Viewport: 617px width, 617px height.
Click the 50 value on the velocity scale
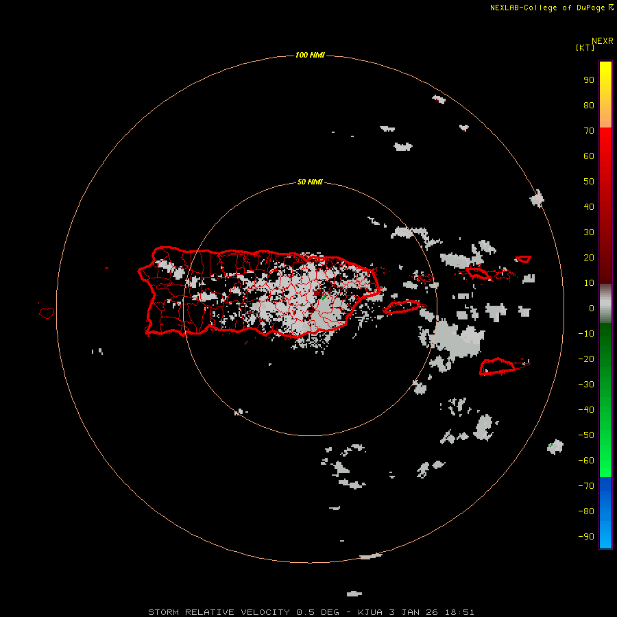[x=589, y=182]
